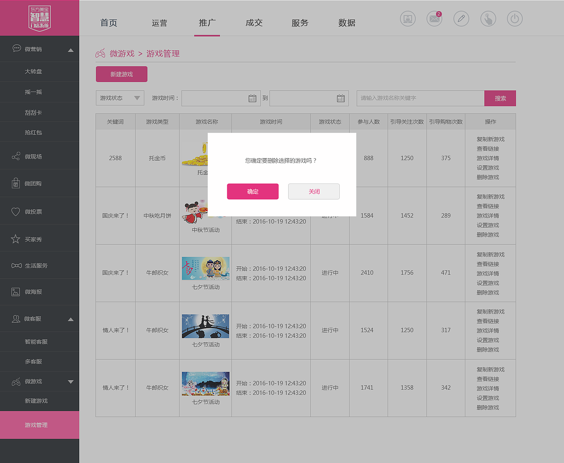Click the 微现场 share icon

(x=16, y=156)
